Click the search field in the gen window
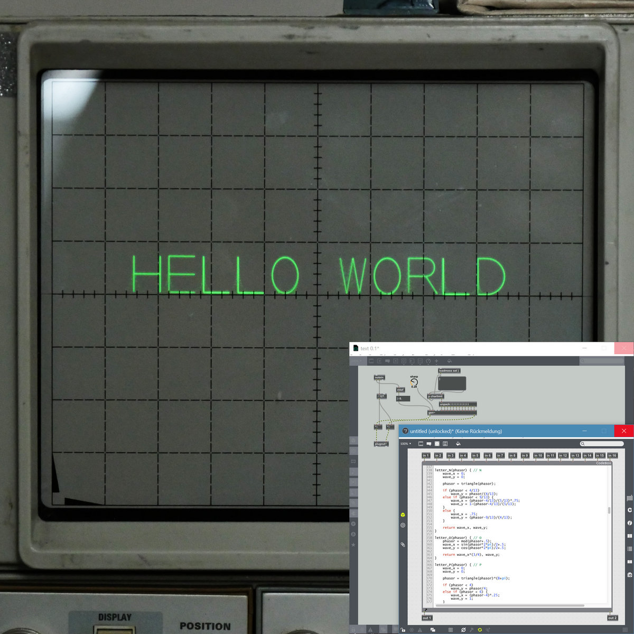 (x=603, y=444)
